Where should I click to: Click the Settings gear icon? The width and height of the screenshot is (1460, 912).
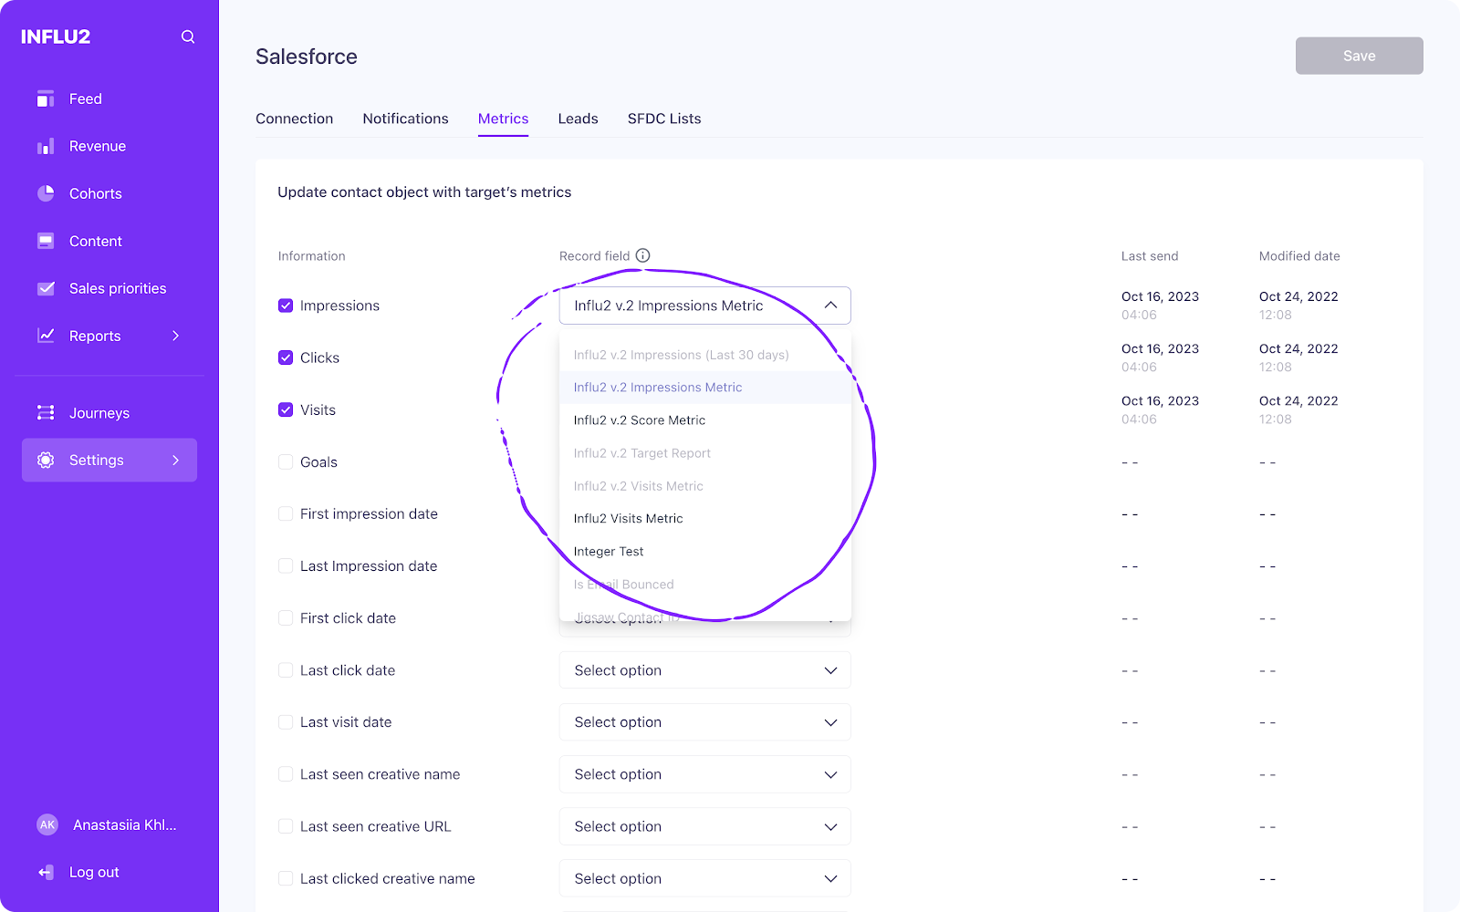coord(46,460)
